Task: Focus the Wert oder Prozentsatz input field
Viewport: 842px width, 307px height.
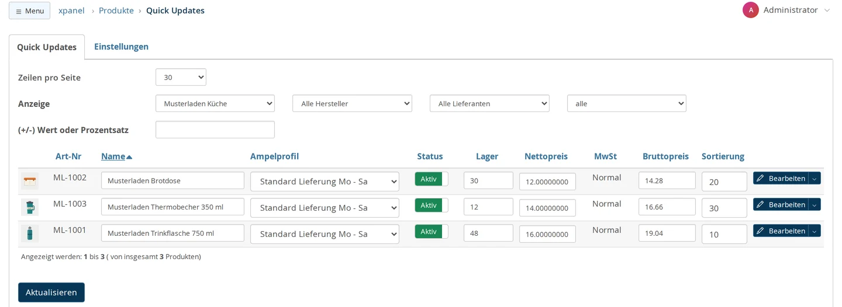Action: [215, 130]
